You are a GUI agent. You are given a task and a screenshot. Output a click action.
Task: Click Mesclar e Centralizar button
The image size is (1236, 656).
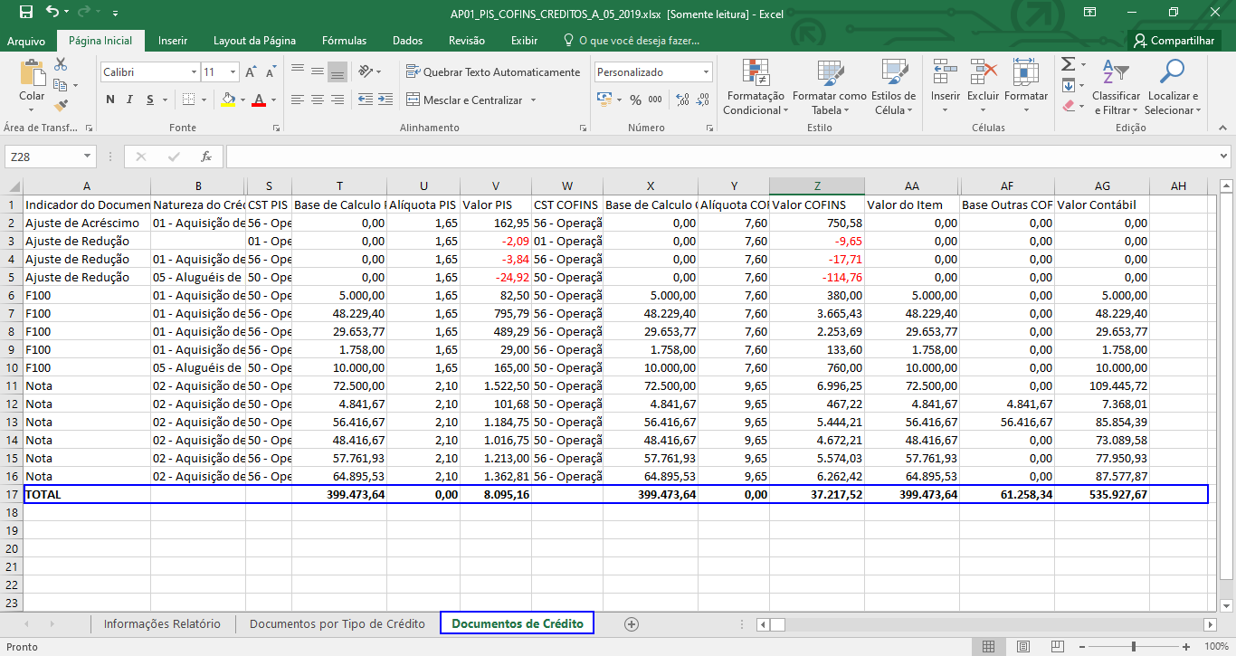(471, 100)
